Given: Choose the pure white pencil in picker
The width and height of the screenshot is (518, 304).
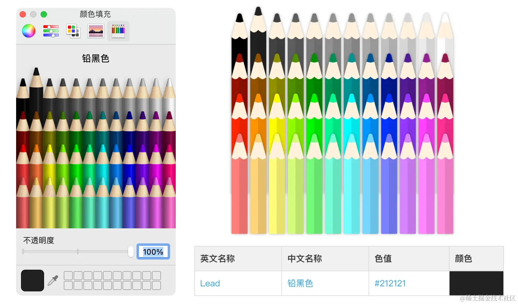Looking at the screenshot, I should point(169,98).
